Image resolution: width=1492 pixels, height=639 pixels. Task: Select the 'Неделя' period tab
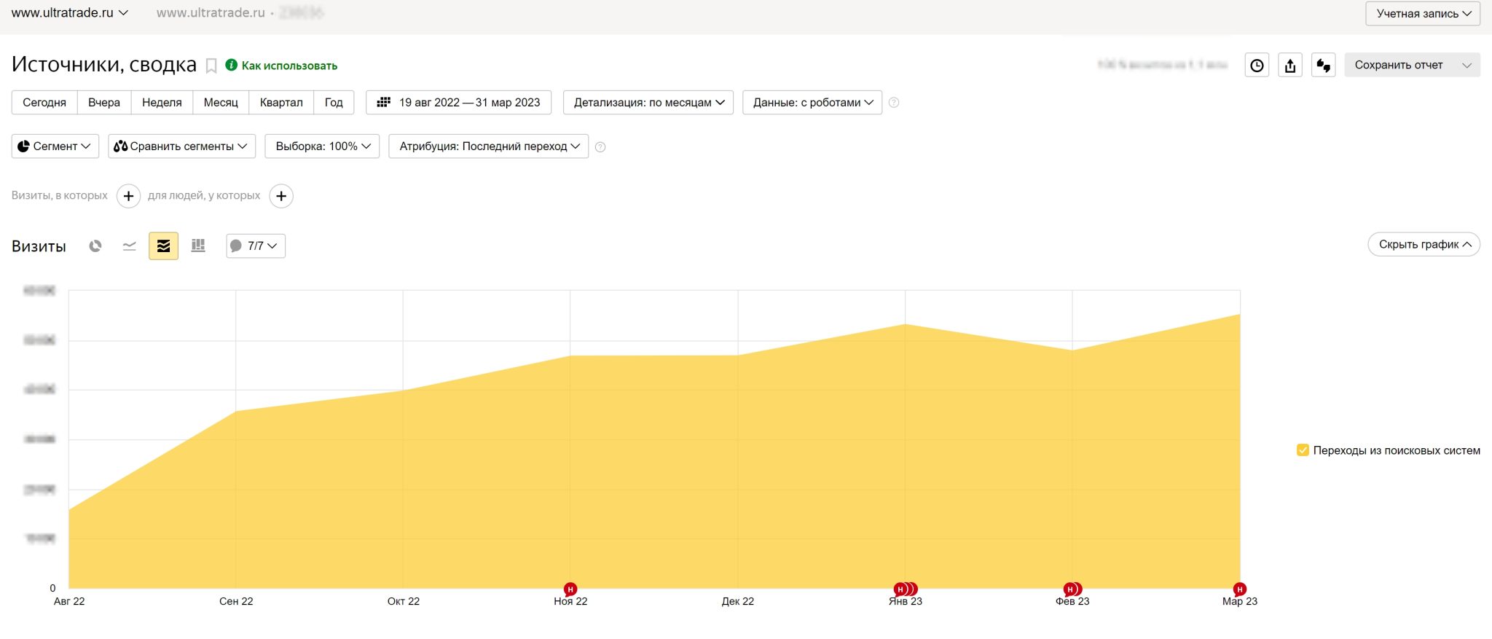click(162, 103)
